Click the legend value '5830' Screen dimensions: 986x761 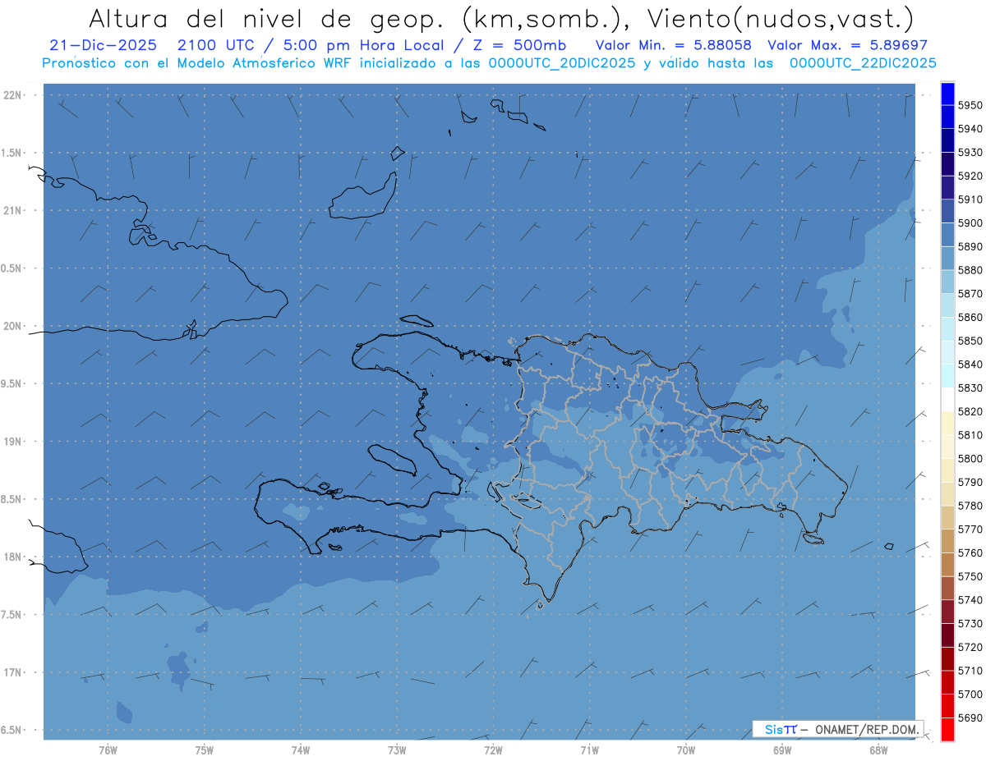pyautogui.click(x=970, y=387)
